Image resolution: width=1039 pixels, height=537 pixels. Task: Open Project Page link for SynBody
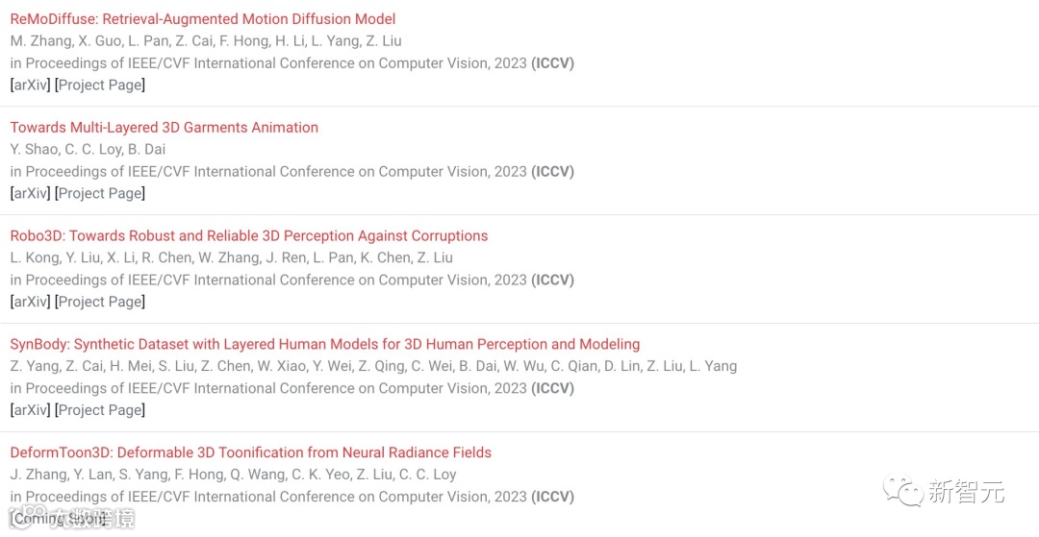coord(100,410)
